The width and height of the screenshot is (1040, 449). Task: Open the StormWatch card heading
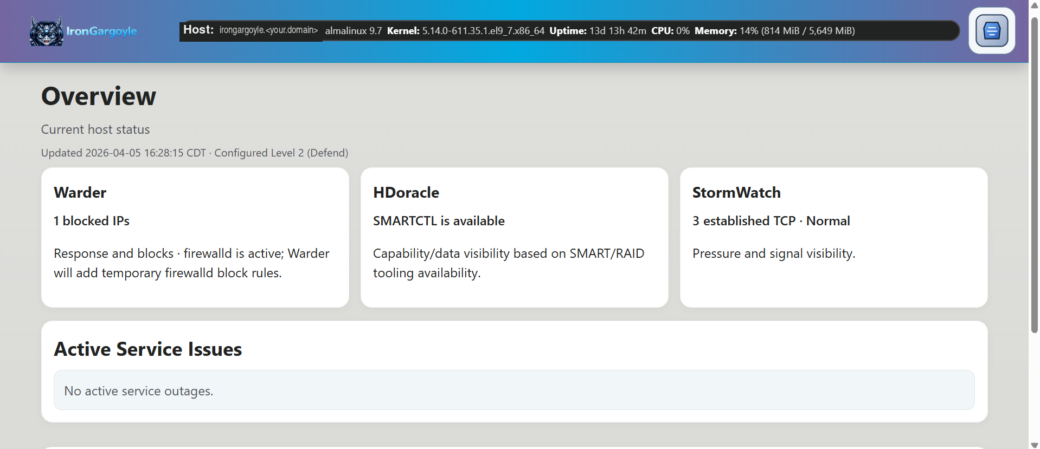pyautogui.click(x=736, y=193)
